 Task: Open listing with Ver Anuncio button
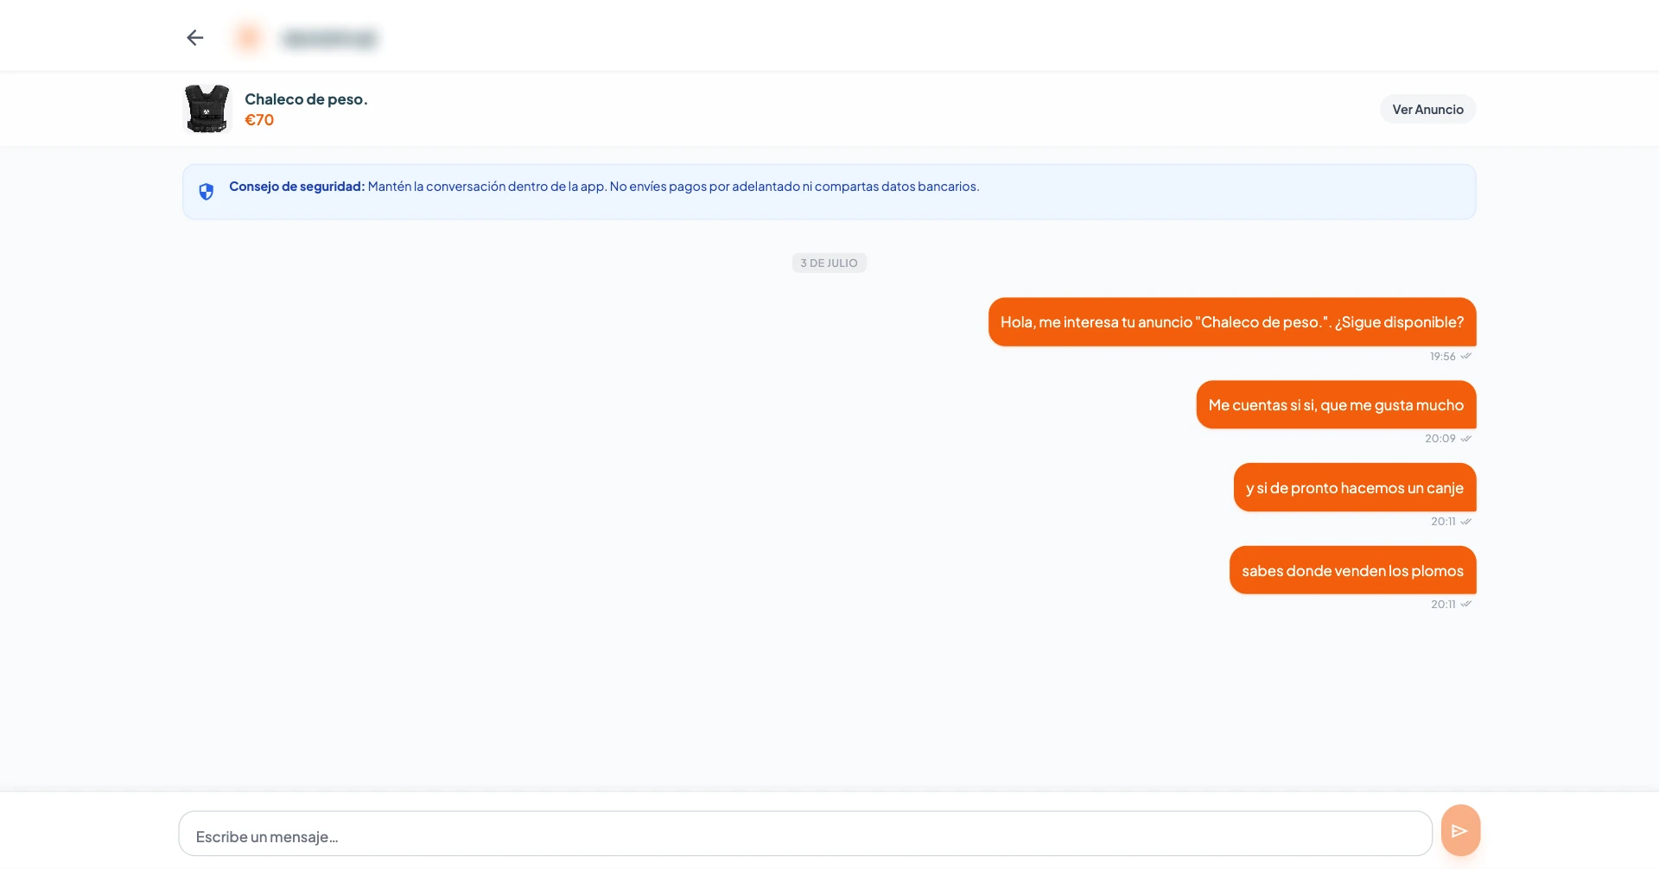point(1427,109)
